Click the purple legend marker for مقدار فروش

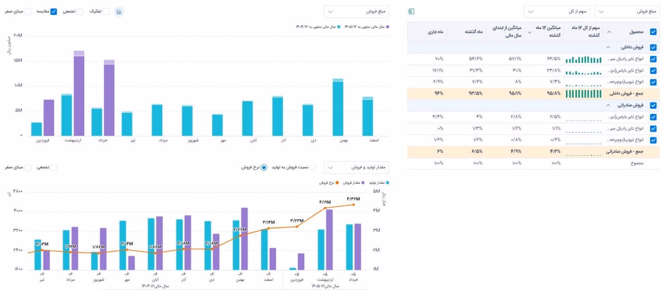pyautogui.click(x=363, y=183)
